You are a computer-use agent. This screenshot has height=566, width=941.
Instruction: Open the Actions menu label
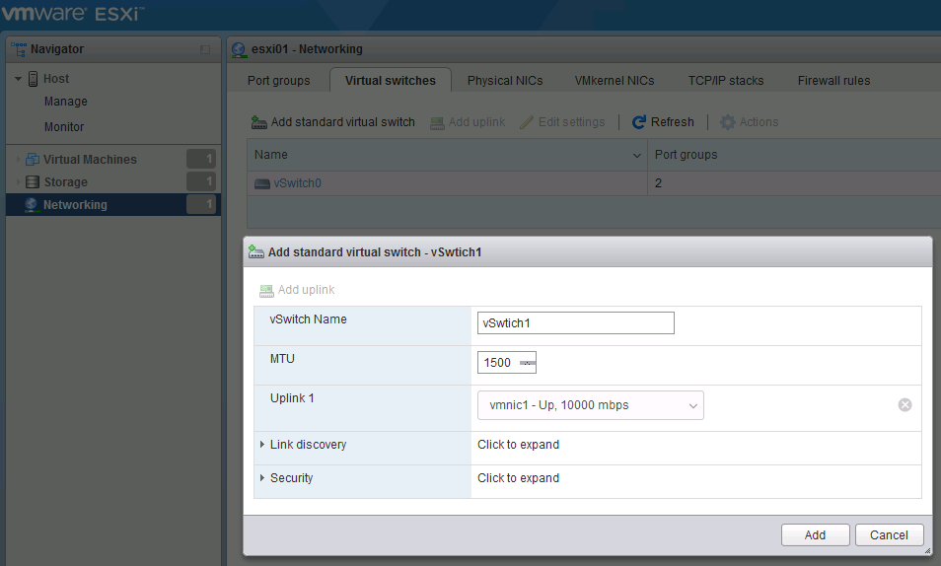(x=759, y=122)
